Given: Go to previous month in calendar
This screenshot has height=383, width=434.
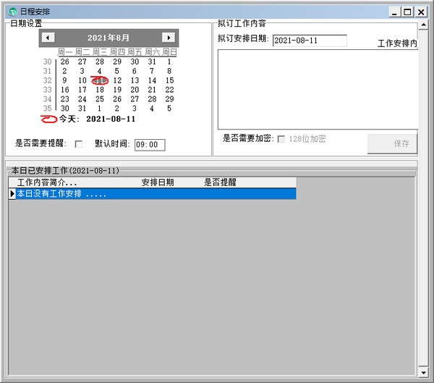Looking at the screenshot, I should (x=48, y=38).
